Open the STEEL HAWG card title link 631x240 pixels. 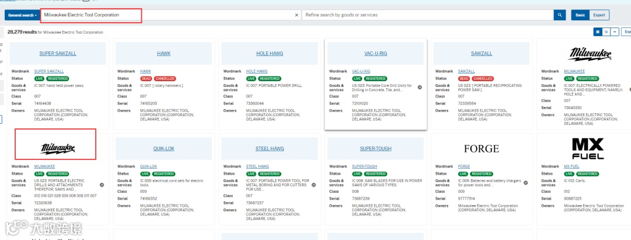pos(269,149)
